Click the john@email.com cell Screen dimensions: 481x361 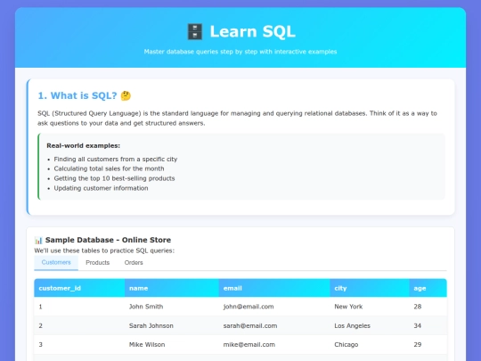tap(274, 307)
